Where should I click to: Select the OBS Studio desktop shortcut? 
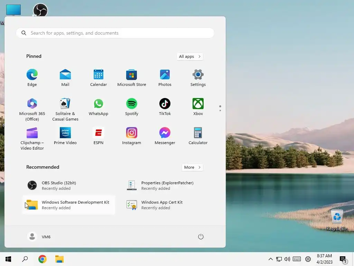[40, 9]
